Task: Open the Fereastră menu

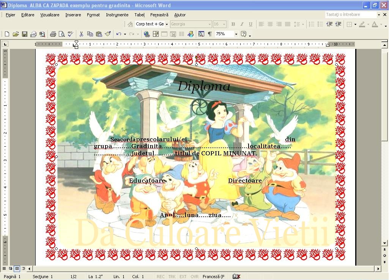Action: (159, 15)
